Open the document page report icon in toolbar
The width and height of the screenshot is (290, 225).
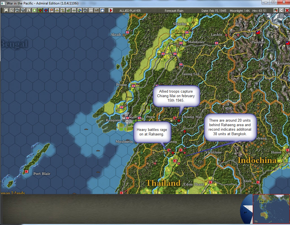[12, 10]
